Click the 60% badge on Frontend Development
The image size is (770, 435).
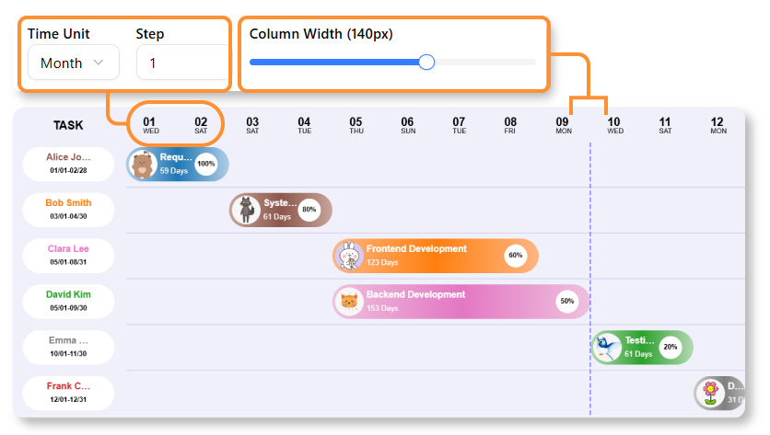click(x=516, y=256)
